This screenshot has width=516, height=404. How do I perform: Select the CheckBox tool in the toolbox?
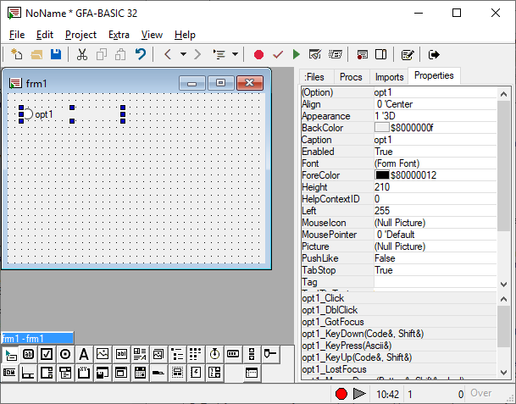tap(47, 354)
